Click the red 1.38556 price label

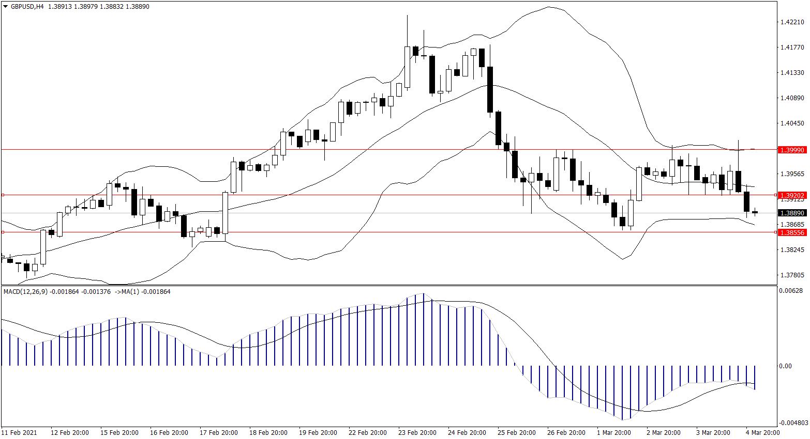pos(792,232)
